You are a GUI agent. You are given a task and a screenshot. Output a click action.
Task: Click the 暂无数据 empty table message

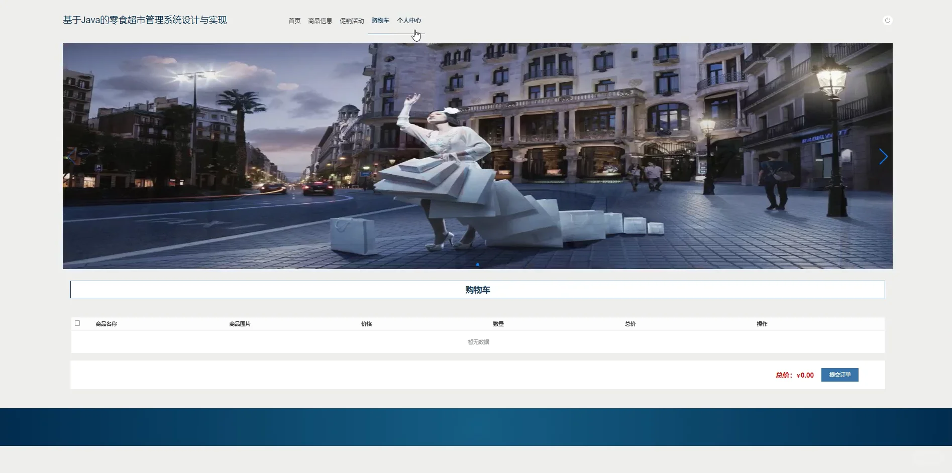478,342
